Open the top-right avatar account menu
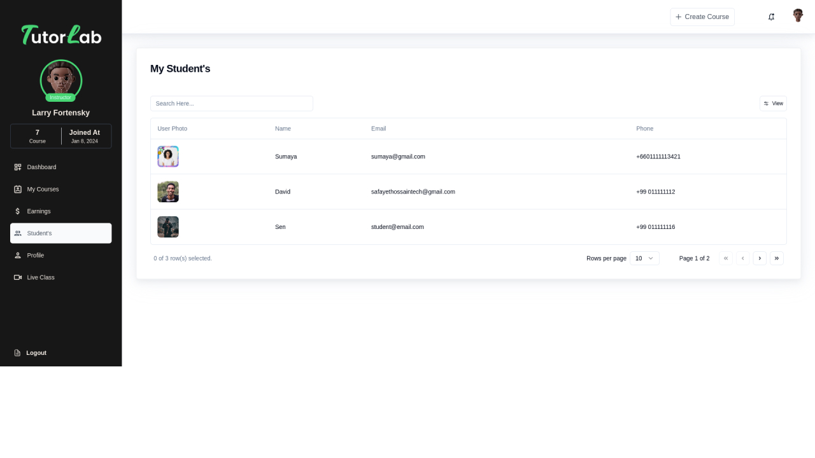This screenshot has height=458, width=815. coord(797,15)
